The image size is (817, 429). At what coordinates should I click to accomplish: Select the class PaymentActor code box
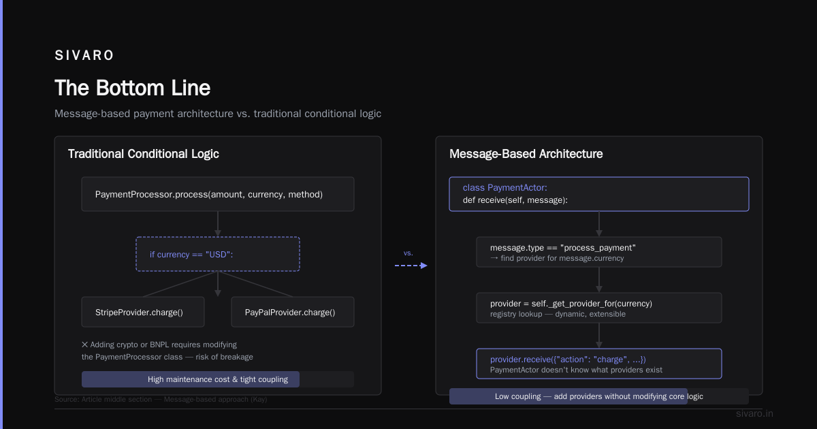tap(599, 194)
